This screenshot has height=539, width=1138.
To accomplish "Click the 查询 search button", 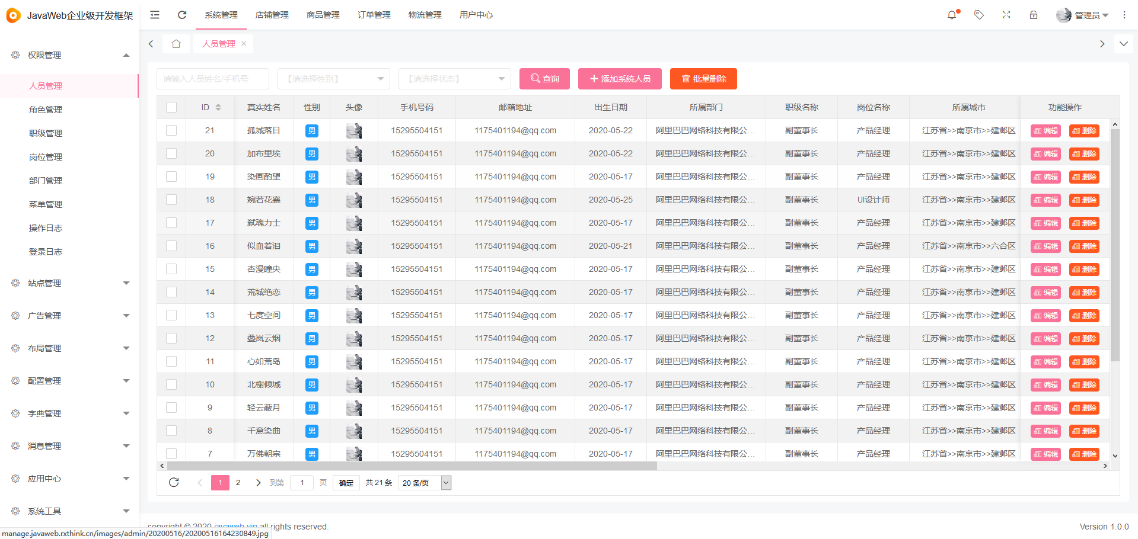I will point(544,78).
